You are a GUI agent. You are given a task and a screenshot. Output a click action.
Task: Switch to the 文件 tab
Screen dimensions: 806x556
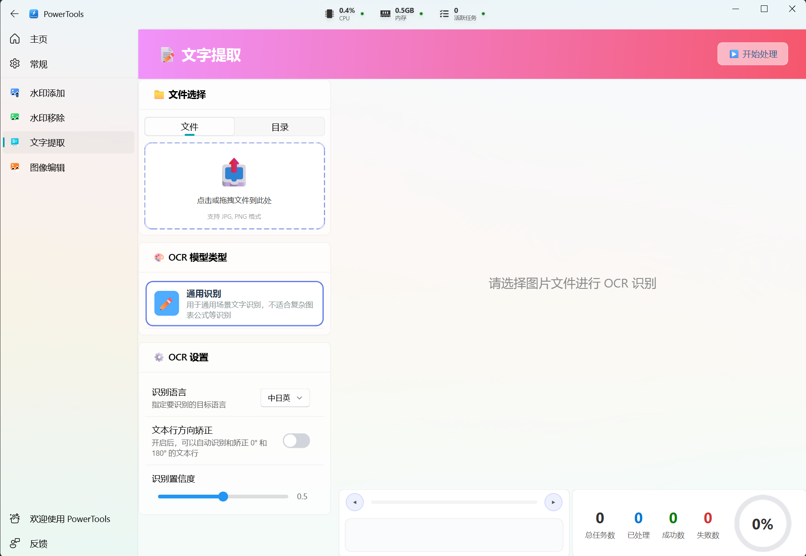click(190, 127)
